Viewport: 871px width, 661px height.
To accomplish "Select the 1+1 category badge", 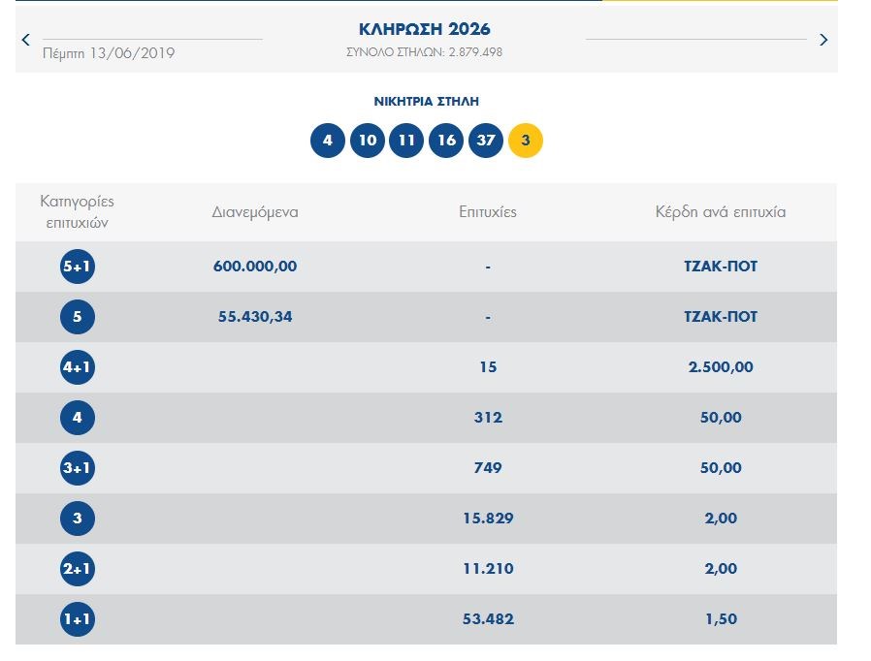I will tap(78, 619).
